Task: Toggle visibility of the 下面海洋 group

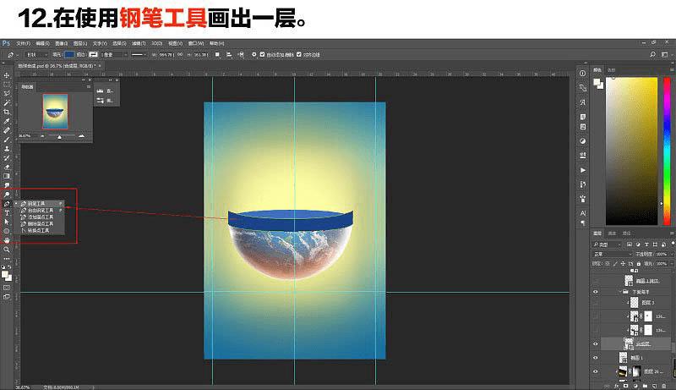Action: pyautogui.click(x=596, y=292)
